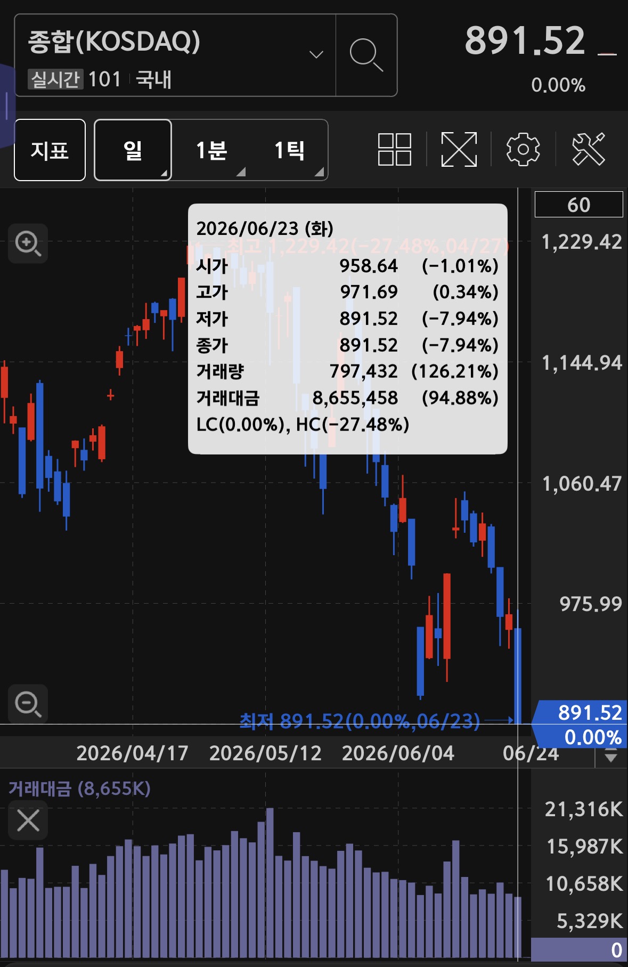
Task: Click the 2026/06/04 date axis label
Action: 398,753
